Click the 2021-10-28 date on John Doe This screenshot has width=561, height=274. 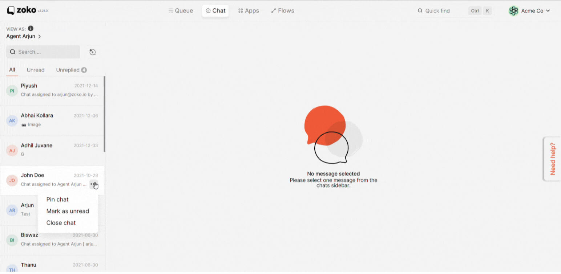pyautogui.click(x=86, y=175)
